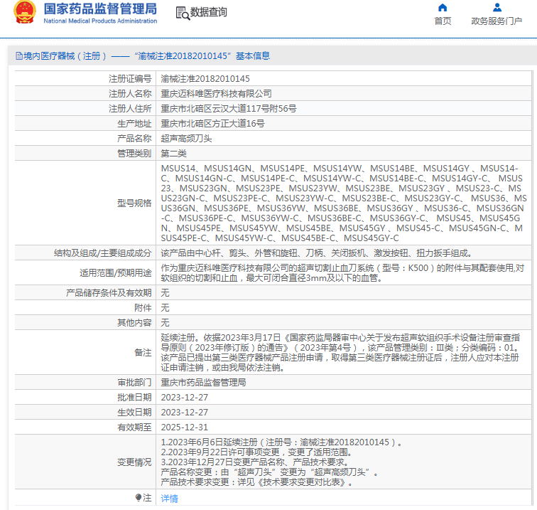Click the national emblem logo
The height and width of the screenshot is (510, 537).
click(24, 12)
